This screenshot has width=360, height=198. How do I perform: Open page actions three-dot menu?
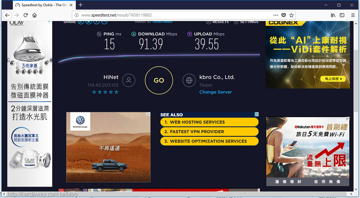pos(276,15)
